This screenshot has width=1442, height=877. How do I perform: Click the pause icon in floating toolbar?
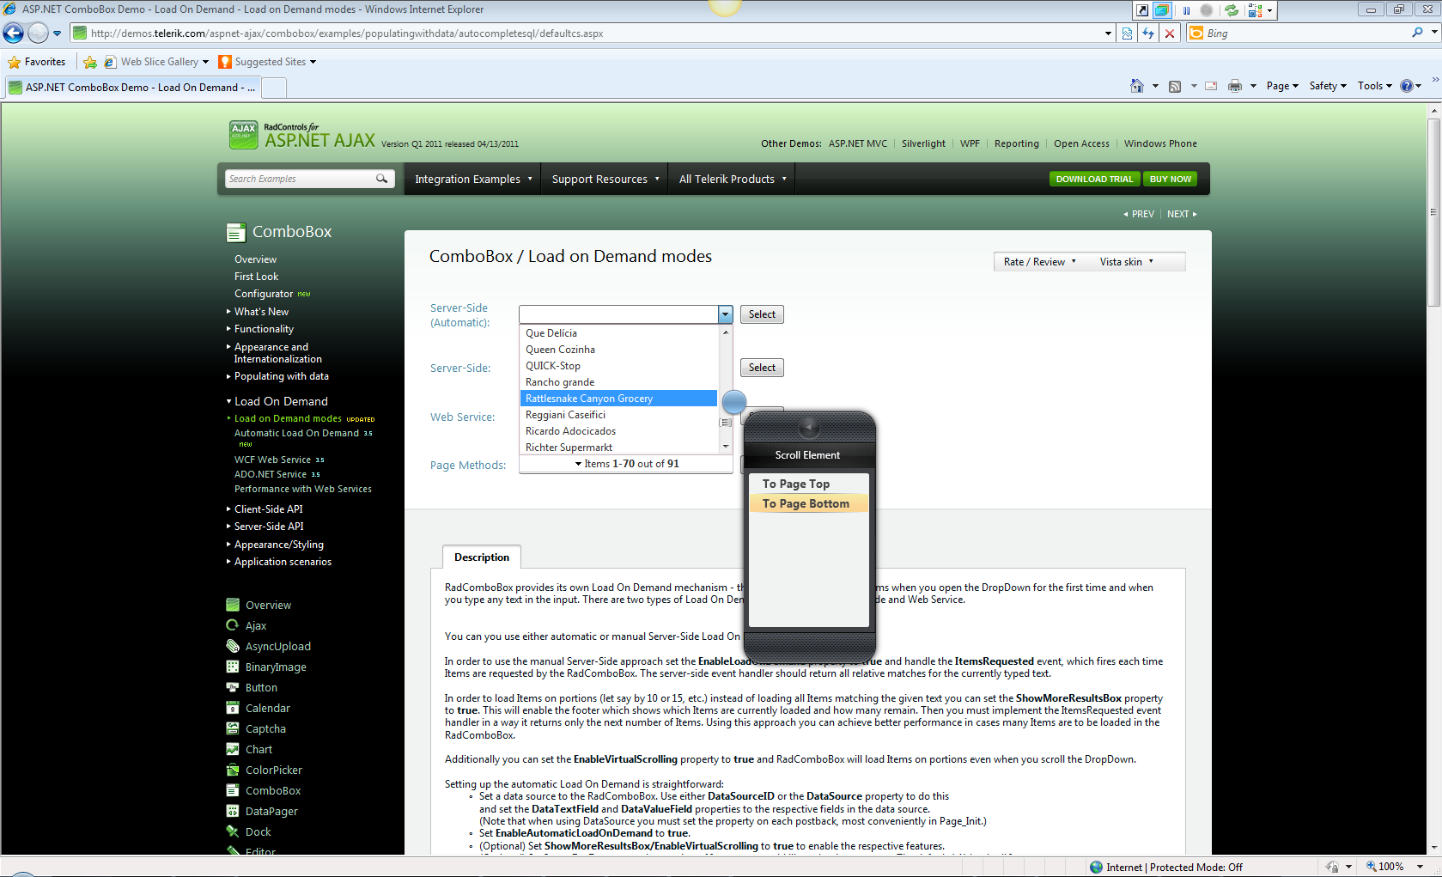pos(1186,10)
